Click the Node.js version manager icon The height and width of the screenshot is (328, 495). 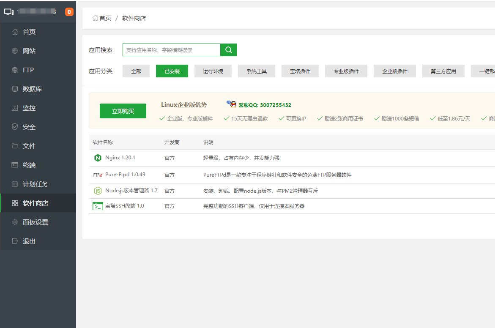click(x=97, y=191)
